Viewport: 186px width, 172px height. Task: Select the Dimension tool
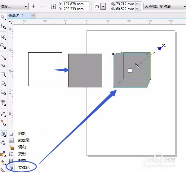click(x=3, y=114)
